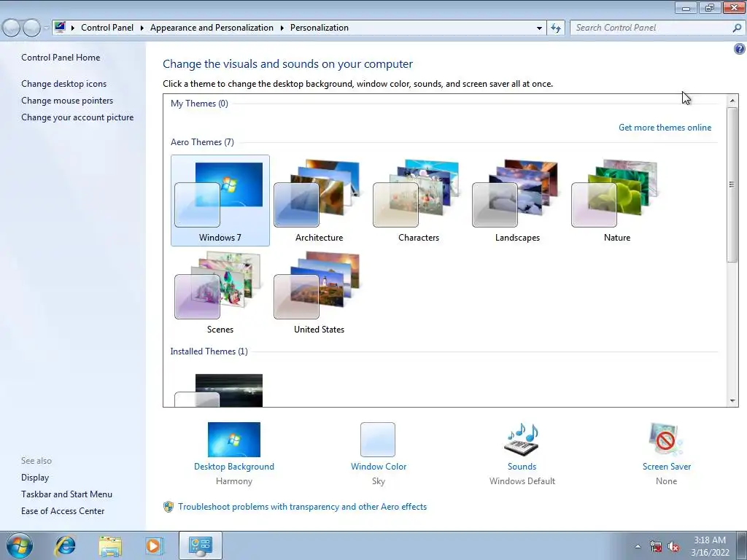Viewport: 747px width, 560px height.
Task: Click the Desktop Background link text
Action: [x=234, y=467]
